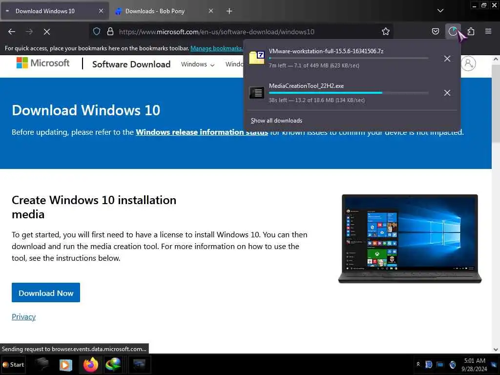
Task: Open the Firefox hamburger application menu
Action: click(x=488, y=31)
